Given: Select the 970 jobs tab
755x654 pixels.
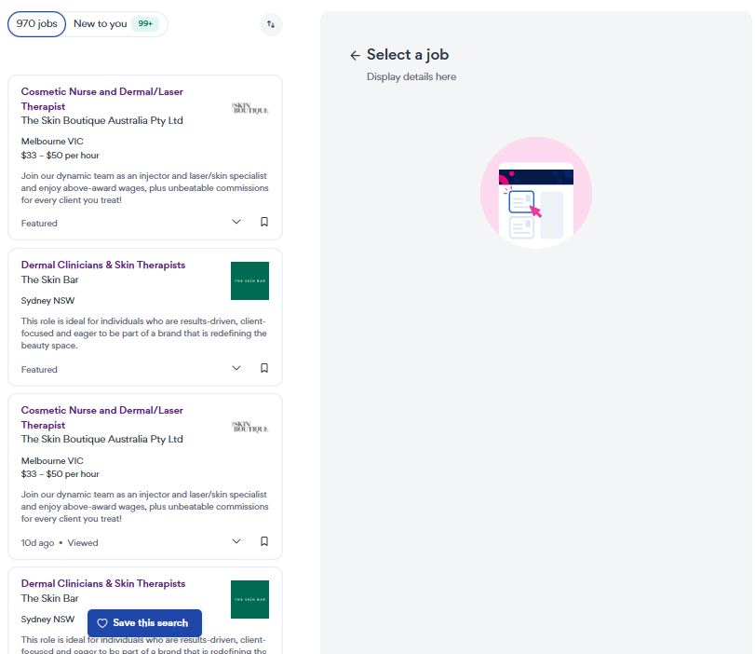Looking at the screenshot, I should coord(36,24).
